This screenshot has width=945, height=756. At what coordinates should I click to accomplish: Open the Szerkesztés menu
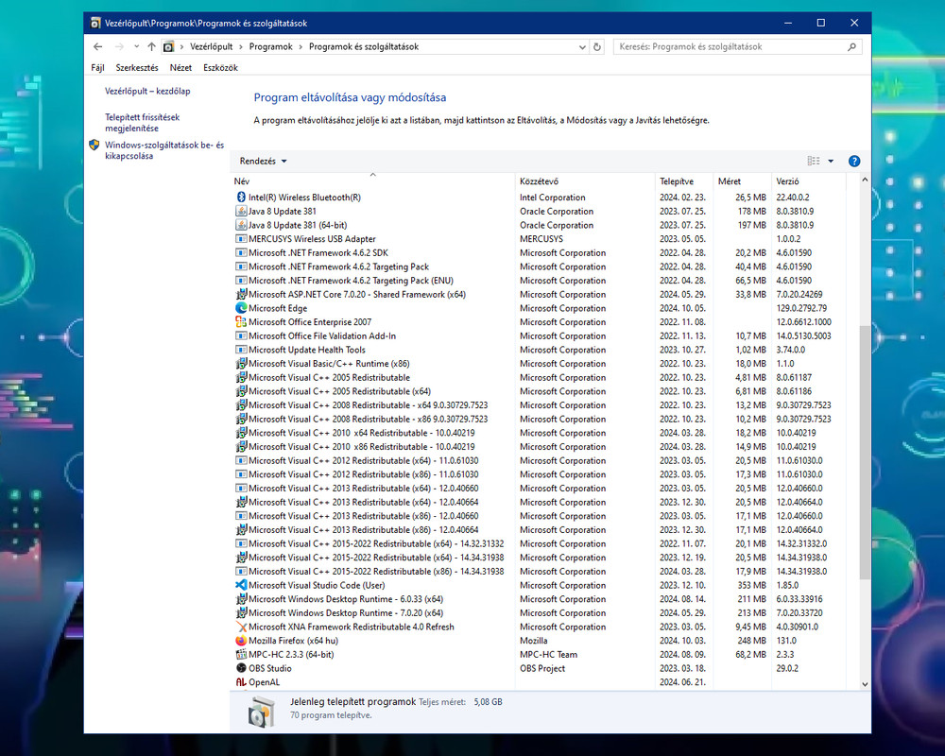pos(137,67)
